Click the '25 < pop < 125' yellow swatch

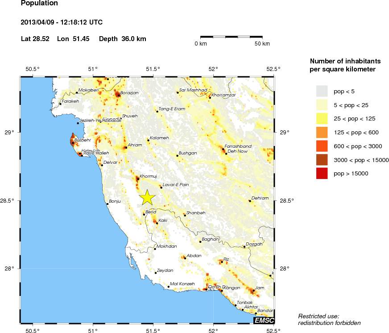tap(322, 119)
